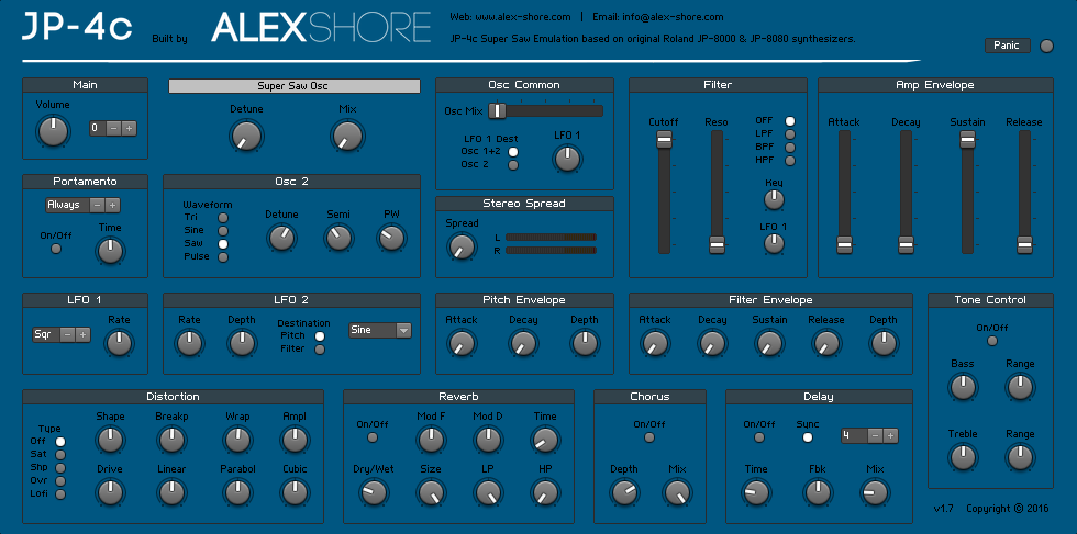
Task: Click the Stereo Spread knob
Action: [462, 246]
